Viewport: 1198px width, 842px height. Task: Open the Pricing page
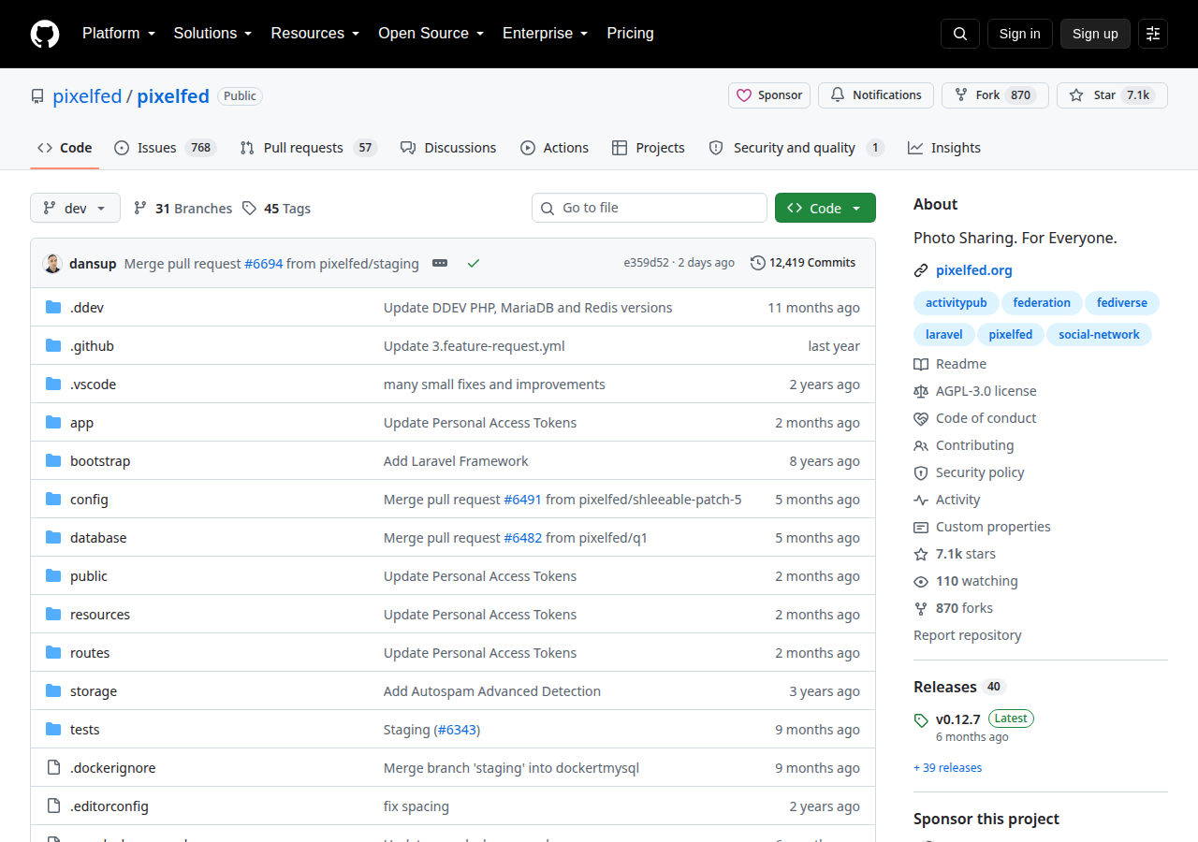630,34
